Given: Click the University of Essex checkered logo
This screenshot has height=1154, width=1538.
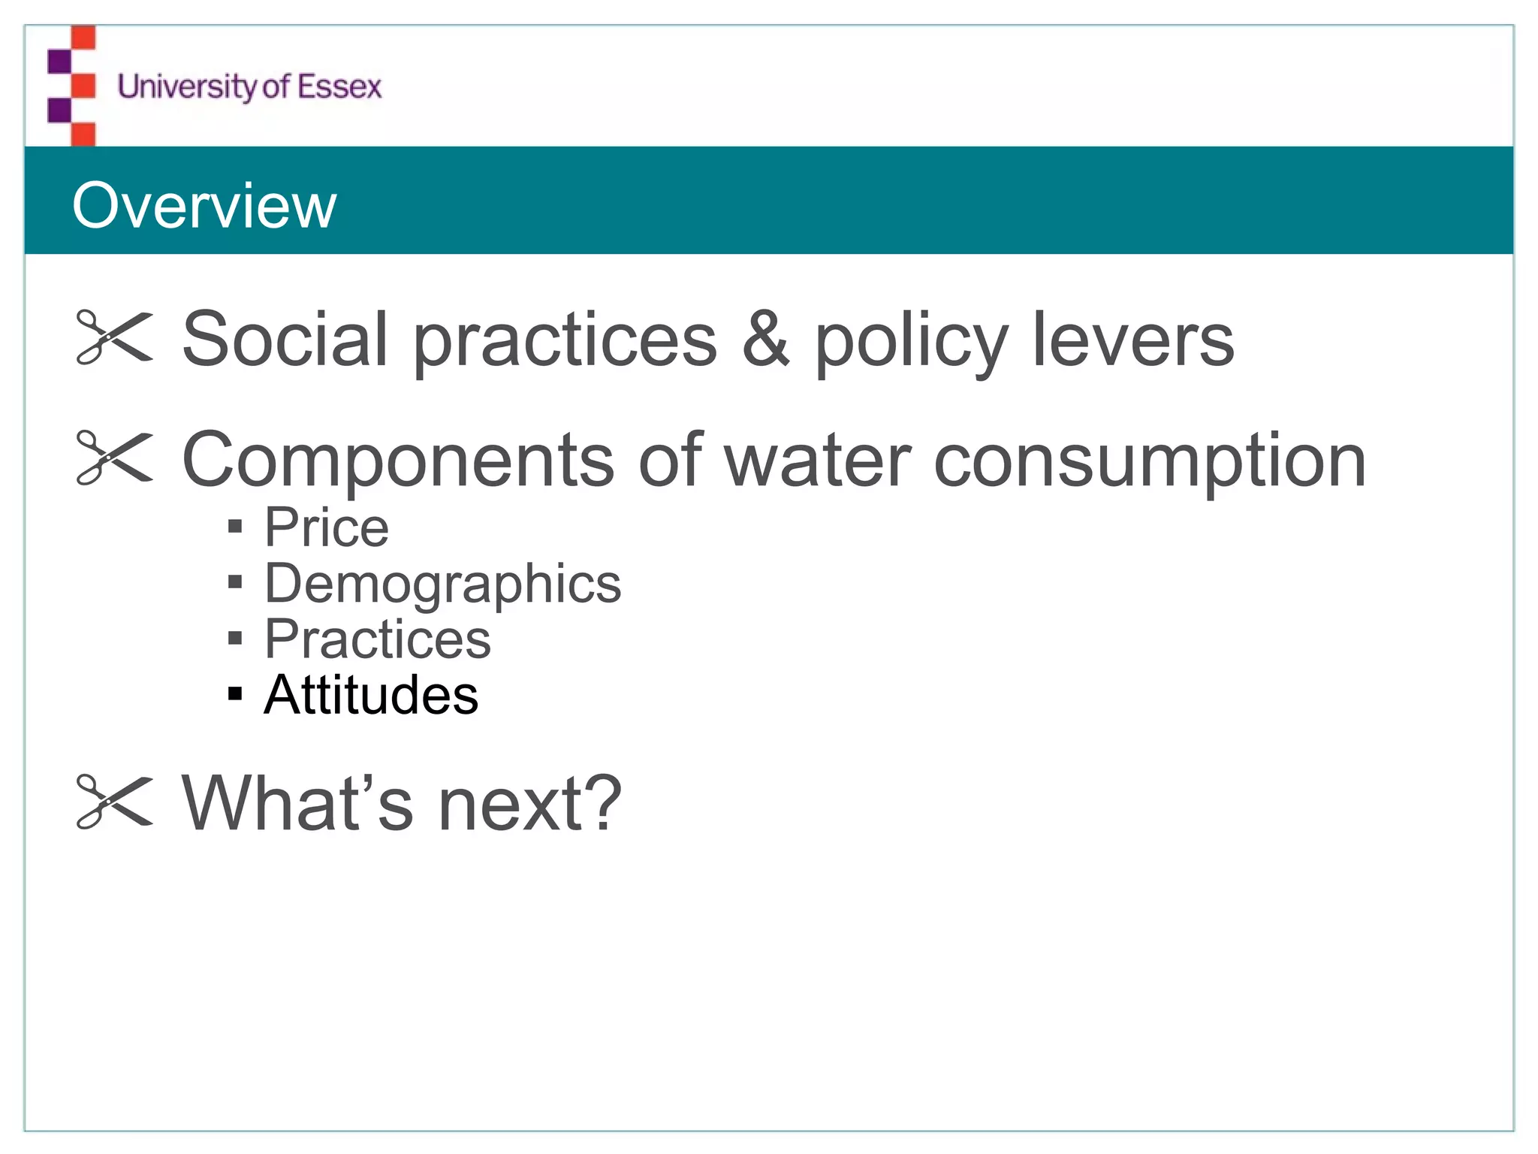Looking at the screenshot, I should click(x=72, y=86).
